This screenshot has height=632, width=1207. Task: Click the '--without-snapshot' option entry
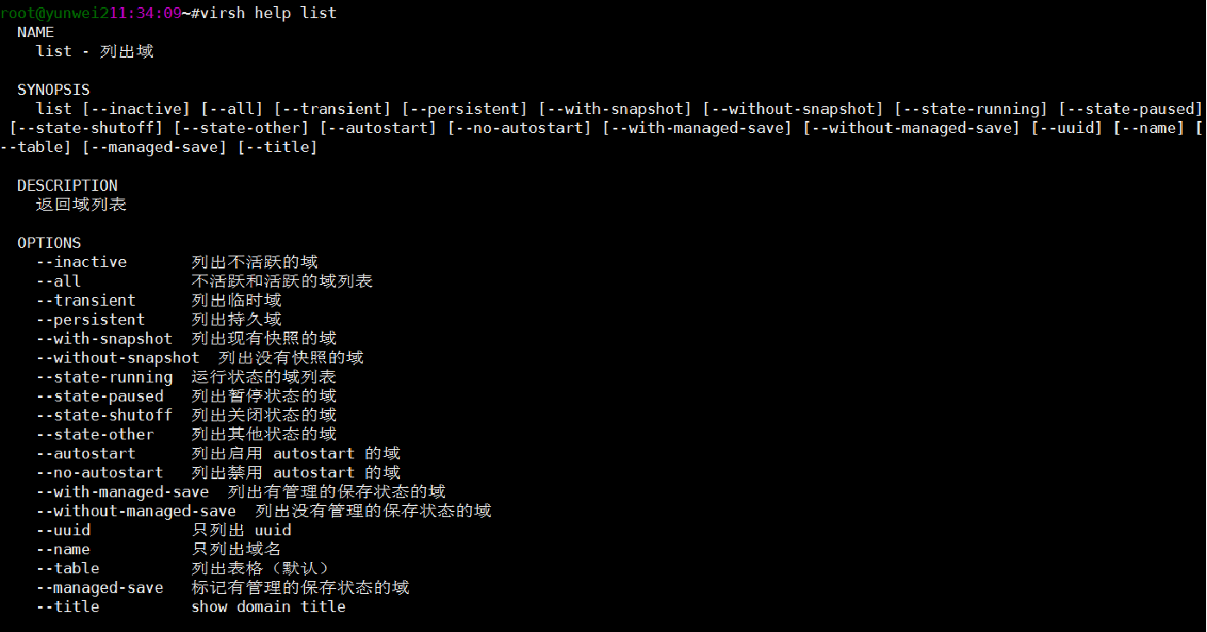[118, 357]
